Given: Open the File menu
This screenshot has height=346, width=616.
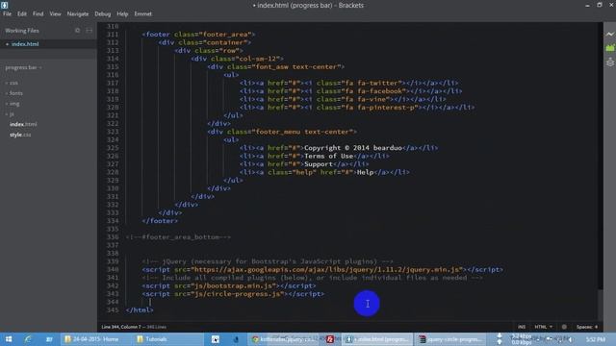Looking at the screenshot, I should click(7, 13).
